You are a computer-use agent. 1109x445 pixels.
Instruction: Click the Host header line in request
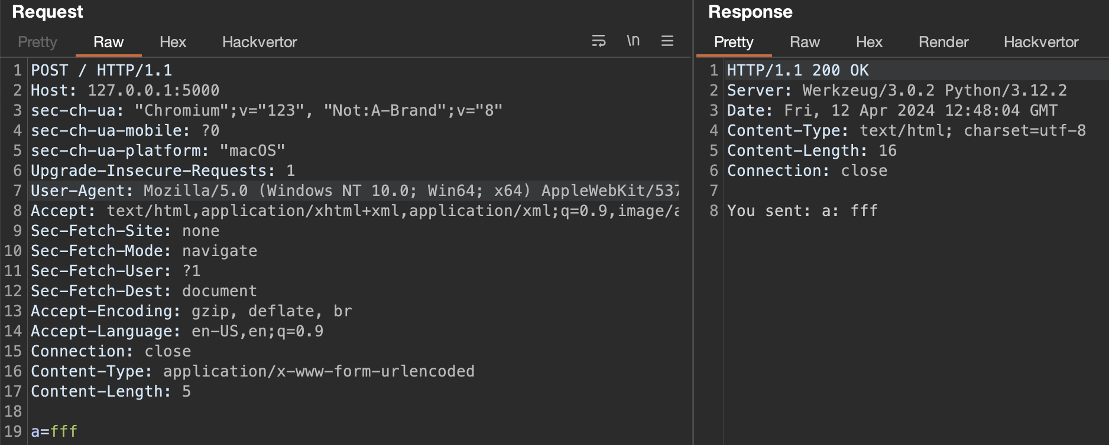pyautogui.click(x=125, y=90)
